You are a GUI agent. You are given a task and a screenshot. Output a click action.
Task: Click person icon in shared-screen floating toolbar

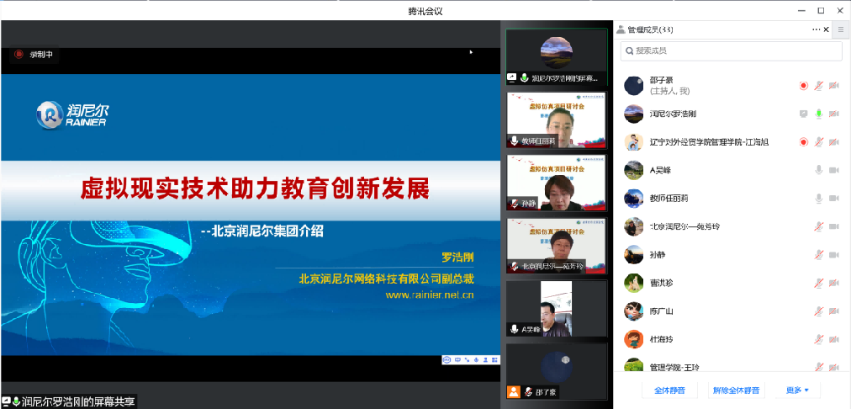(x=485, y=359)
